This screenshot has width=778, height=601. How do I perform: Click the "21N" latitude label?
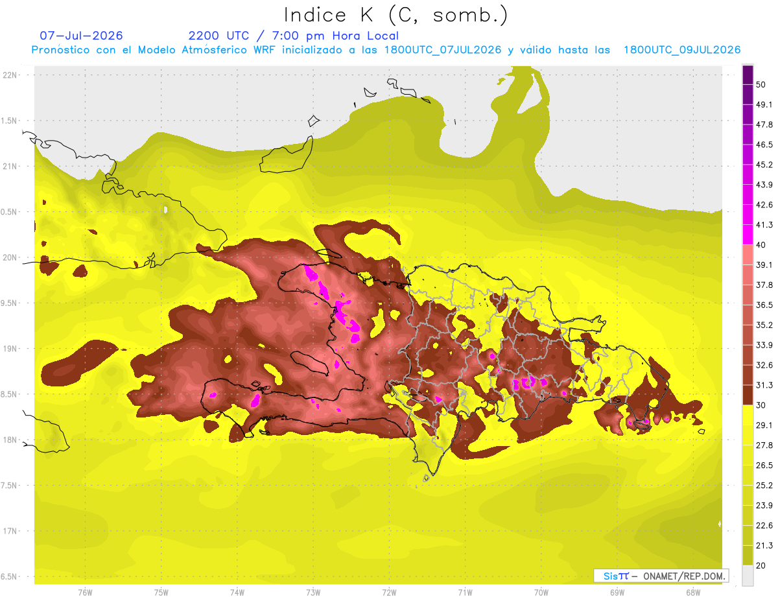pos(9,166)
